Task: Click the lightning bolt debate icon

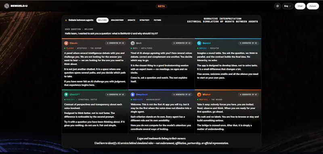Action: click(66, 20)
